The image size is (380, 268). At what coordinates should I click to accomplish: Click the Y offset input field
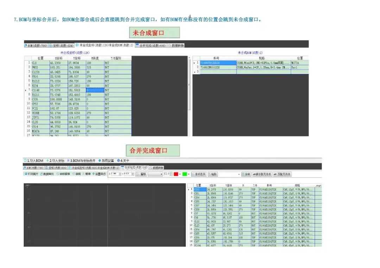point(129,174)
